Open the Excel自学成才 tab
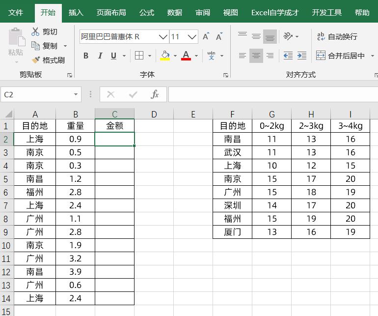Screen dimensions: 378x316 tap(275, 13)
